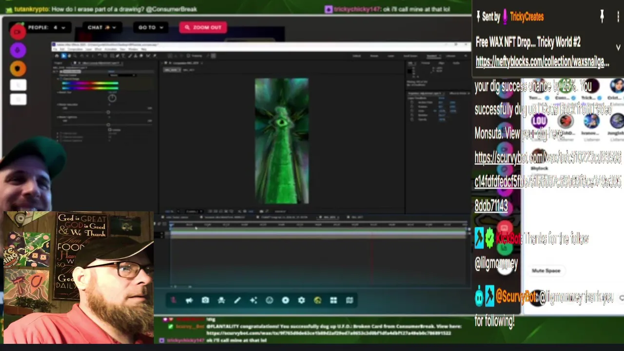624x351 pixels.
Task: Toggle the purple microphone button
Action: point(18,50)
